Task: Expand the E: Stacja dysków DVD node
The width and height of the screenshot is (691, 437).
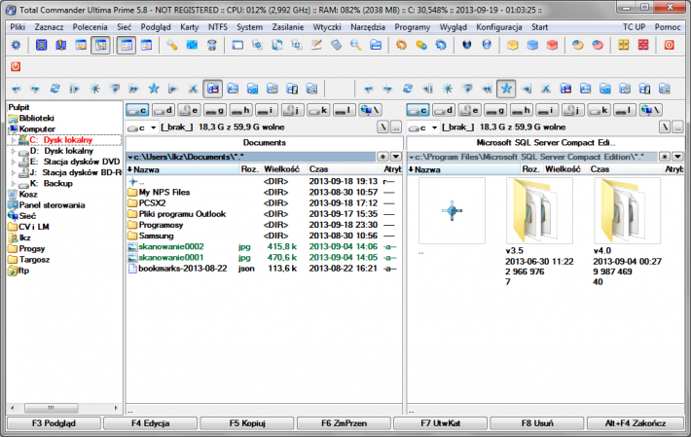Action: click(14, 163)
